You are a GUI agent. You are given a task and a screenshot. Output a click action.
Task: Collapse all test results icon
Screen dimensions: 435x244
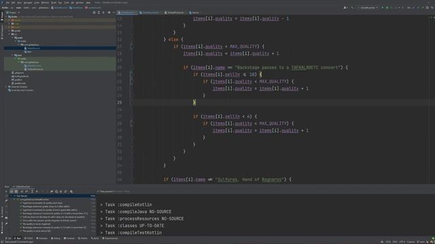pyautogui.click(x=37, y=191)
